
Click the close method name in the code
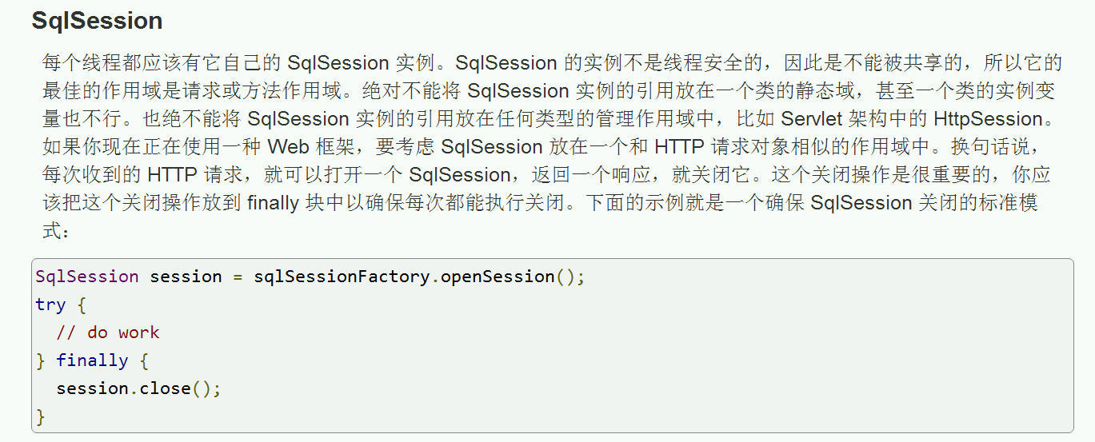[165, 388]
